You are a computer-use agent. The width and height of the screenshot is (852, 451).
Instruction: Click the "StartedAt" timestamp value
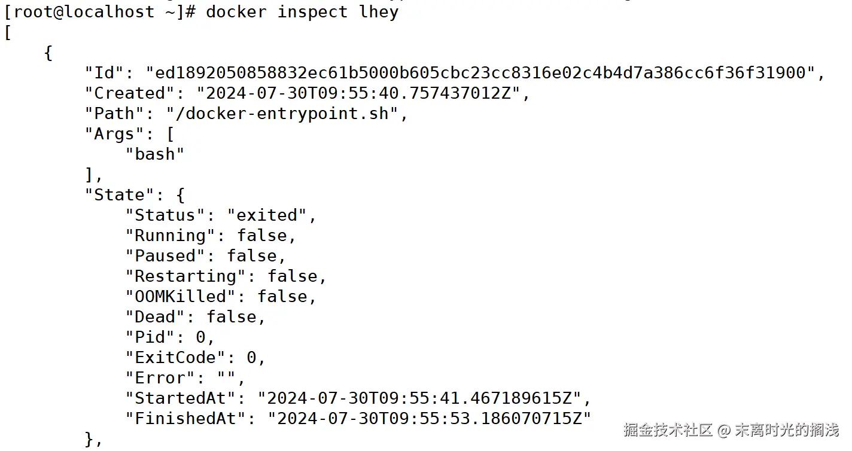(x=419, y=398)
